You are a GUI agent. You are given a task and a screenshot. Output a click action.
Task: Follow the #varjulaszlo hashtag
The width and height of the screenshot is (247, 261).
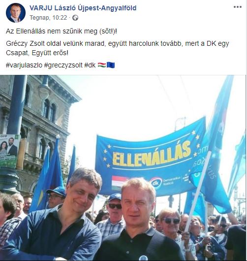click(24, 65)
